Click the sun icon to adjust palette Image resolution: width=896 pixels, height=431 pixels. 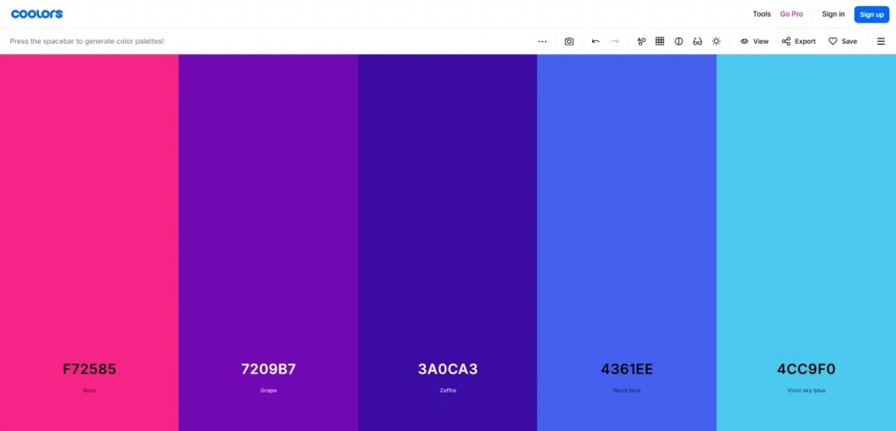click(x=717, y=41)
